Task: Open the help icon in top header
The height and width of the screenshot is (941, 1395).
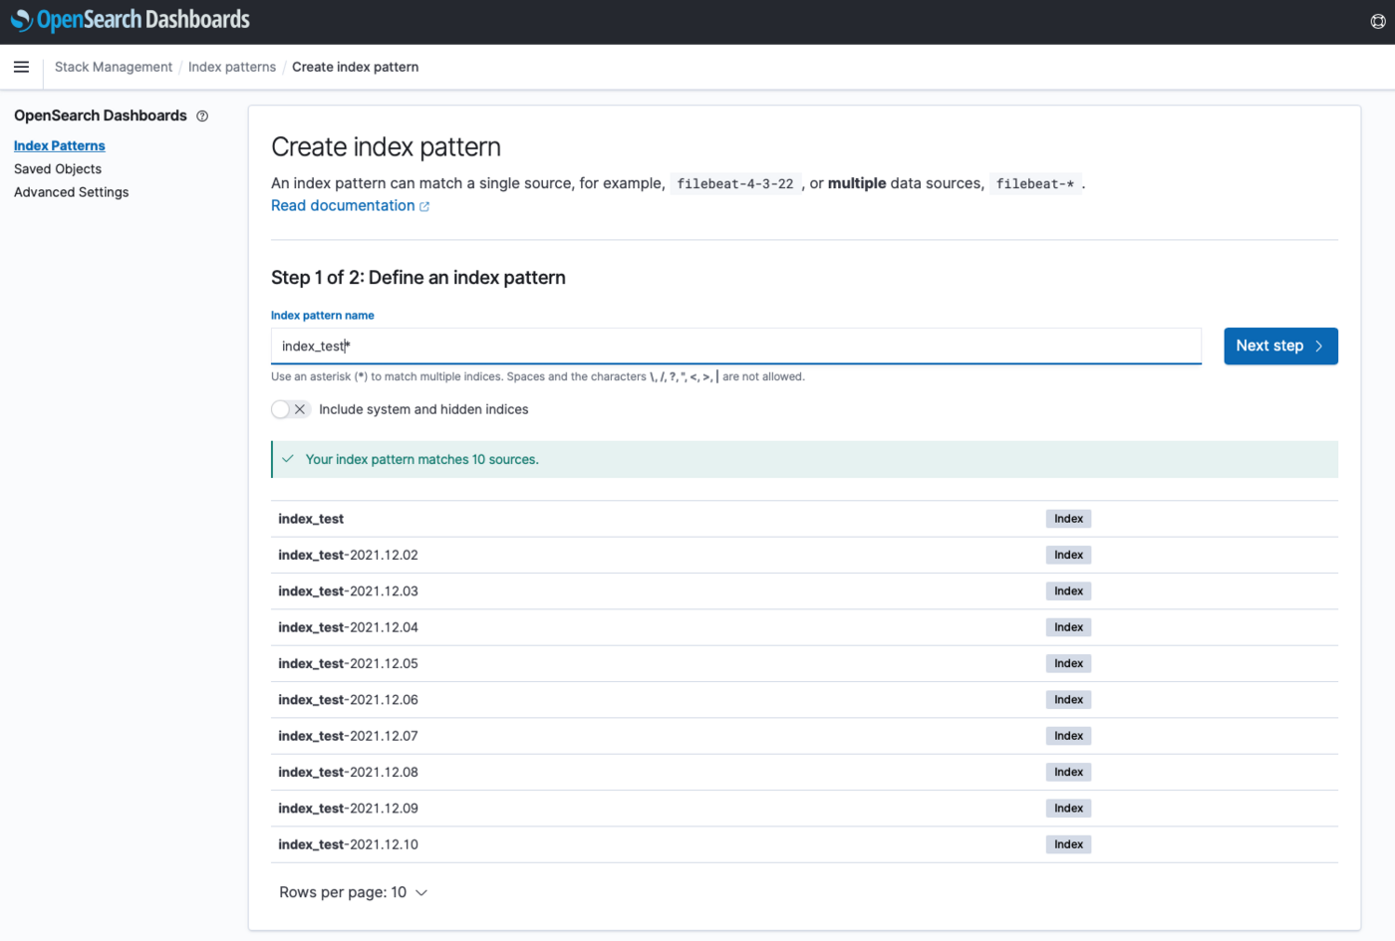Action: [1377, 21]
